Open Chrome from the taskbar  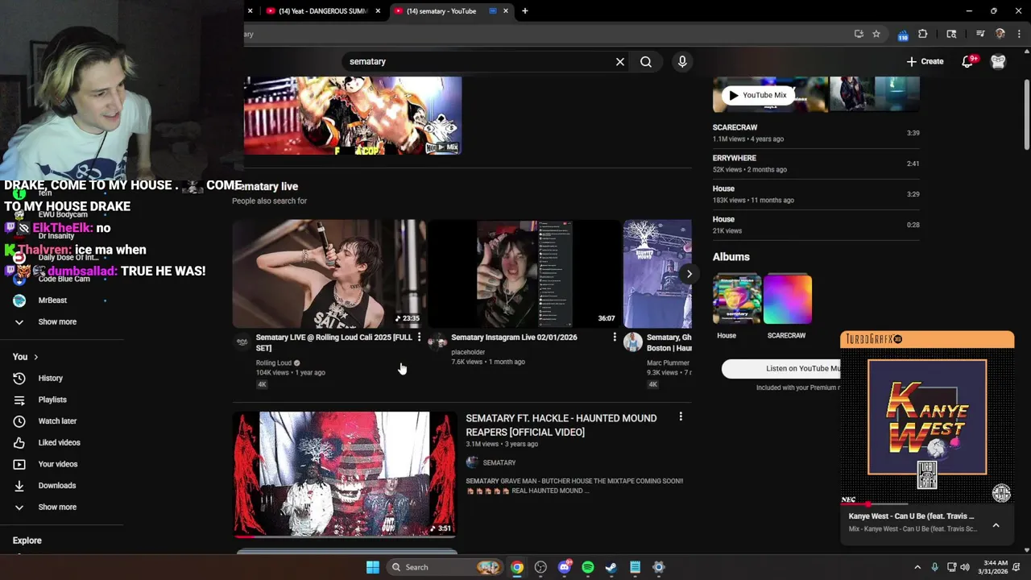coord(517,567)
